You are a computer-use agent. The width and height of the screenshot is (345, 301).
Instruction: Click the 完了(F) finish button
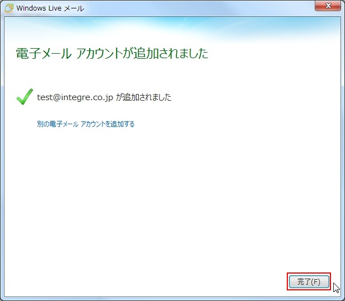(x=309, y=281)
